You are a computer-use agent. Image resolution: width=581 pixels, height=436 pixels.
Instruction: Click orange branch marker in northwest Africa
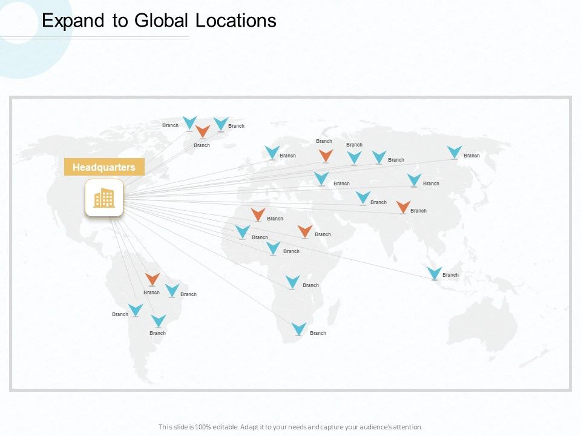pyautogui.click(x=258, y=214)
